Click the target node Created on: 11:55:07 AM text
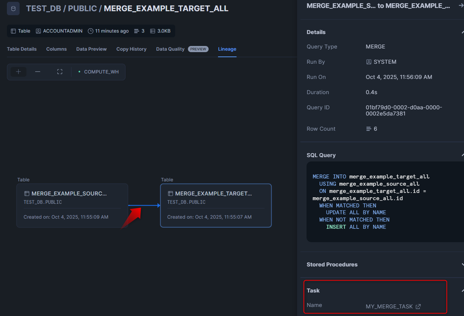The width and height of the screenshot is (464, 316). (209, 217)
